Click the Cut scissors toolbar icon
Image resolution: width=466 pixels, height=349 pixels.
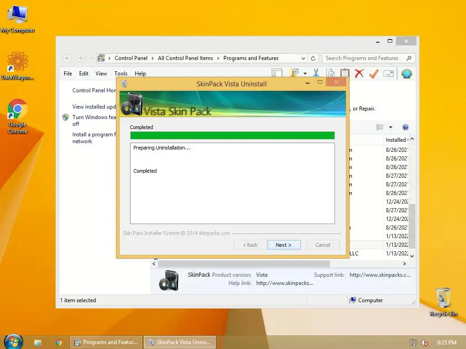pos(316,73)
